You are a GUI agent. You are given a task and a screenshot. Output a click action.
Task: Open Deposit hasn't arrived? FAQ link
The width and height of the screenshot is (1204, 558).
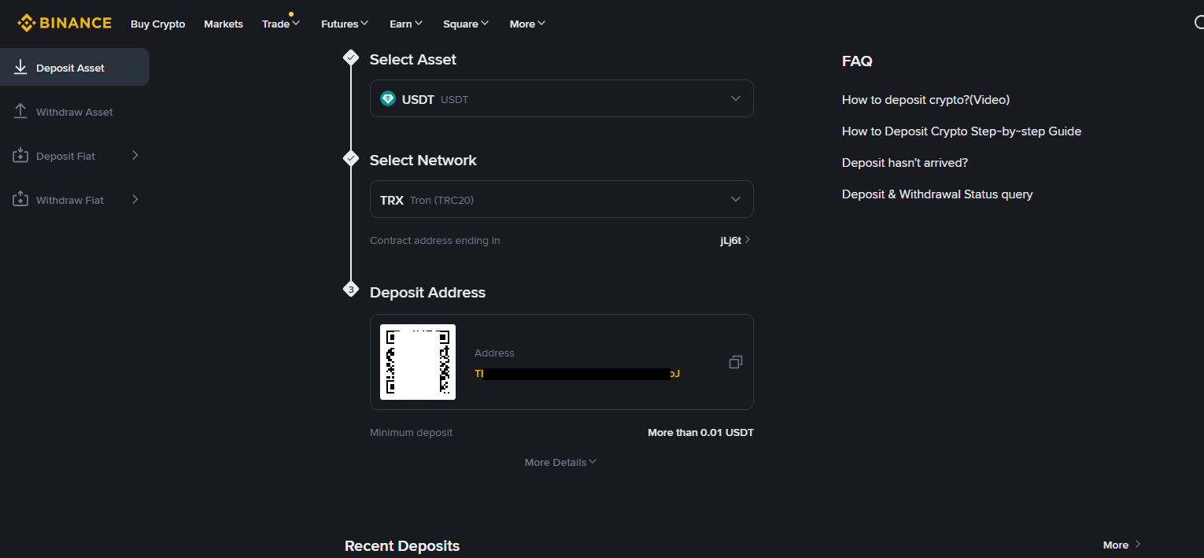click(905, 163)
